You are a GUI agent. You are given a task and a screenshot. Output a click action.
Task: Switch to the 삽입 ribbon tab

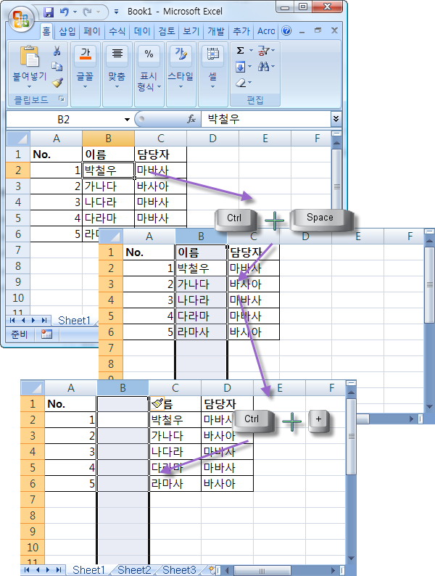[67, 31]
